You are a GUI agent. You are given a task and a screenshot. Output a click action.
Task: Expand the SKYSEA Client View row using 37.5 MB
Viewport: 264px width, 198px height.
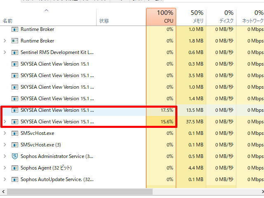pyautogui.click(x=5, y=122)
